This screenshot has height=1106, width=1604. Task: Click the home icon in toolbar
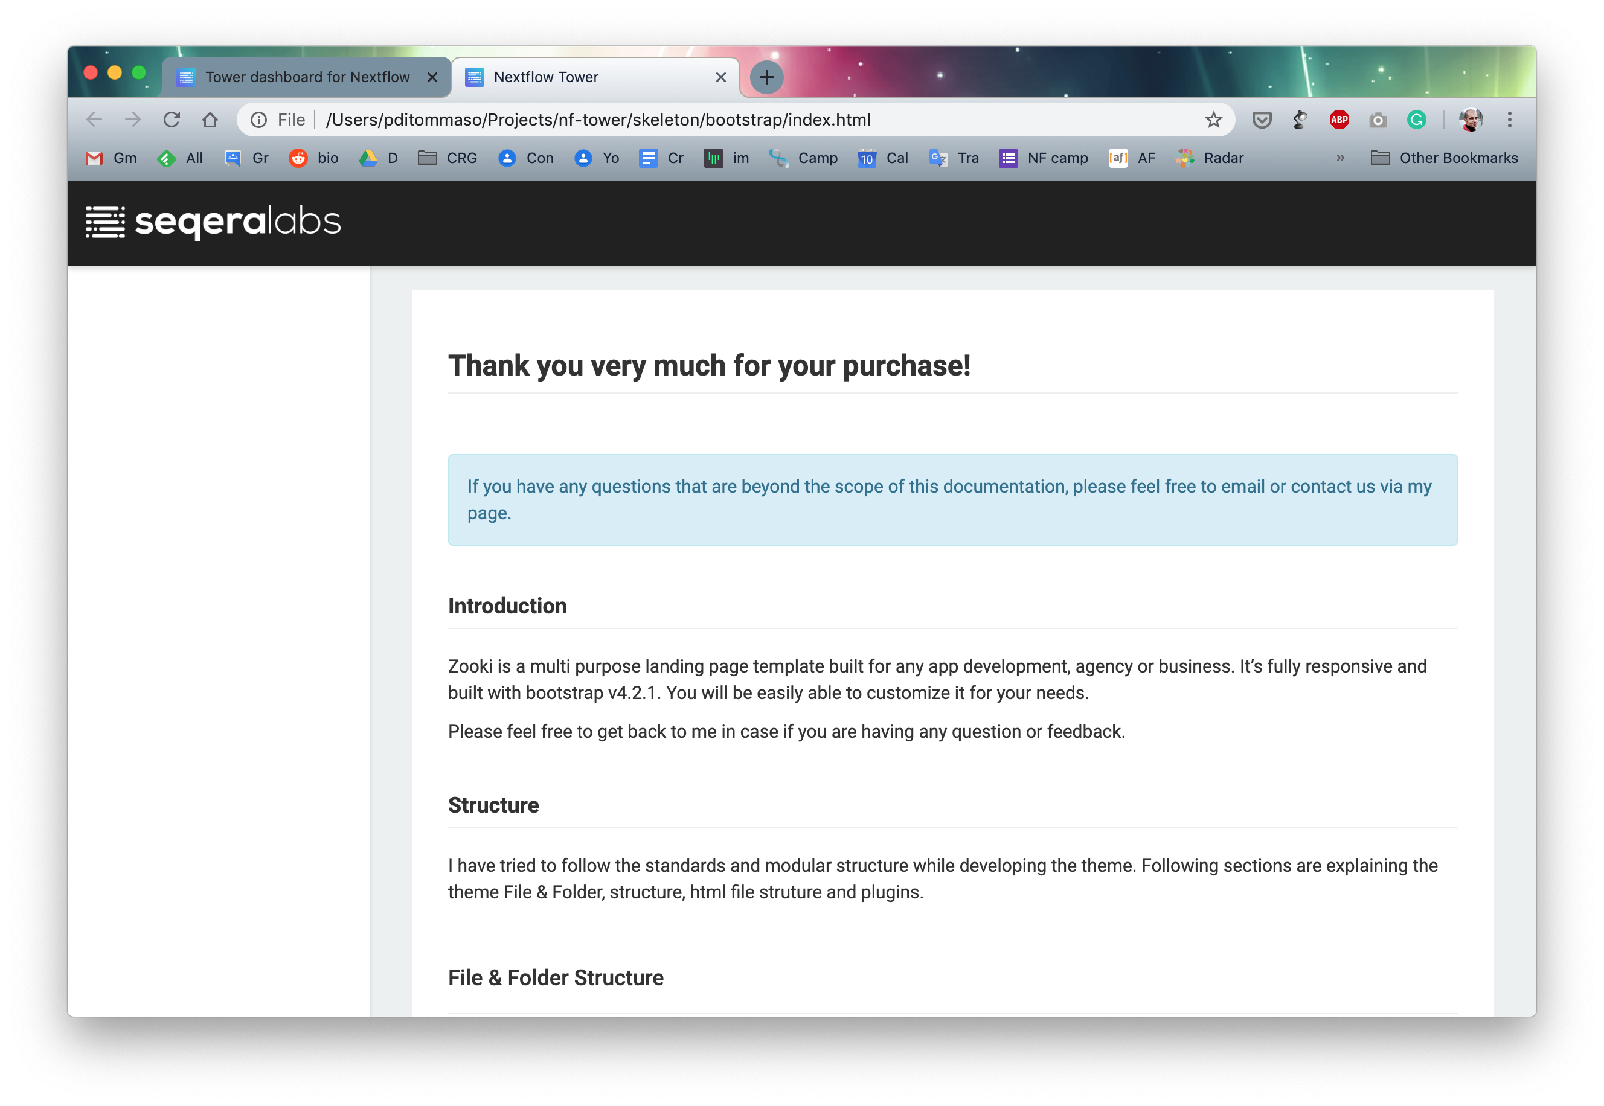click(x=210, y=120)
